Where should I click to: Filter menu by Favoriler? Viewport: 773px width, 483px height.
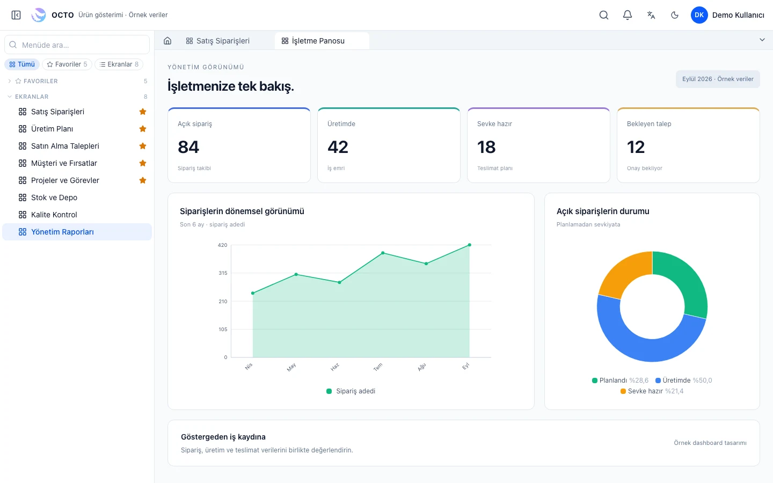(67, 64)
